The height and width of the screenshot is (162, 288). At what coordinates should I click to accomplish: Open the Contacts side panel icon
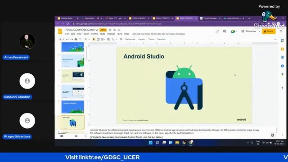click(x=282, y=66)
